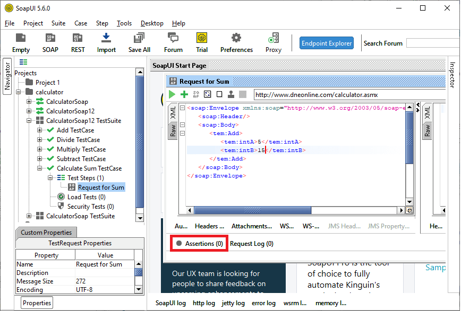
Task: Open the Help menu
Action: (x=178, y=23)
